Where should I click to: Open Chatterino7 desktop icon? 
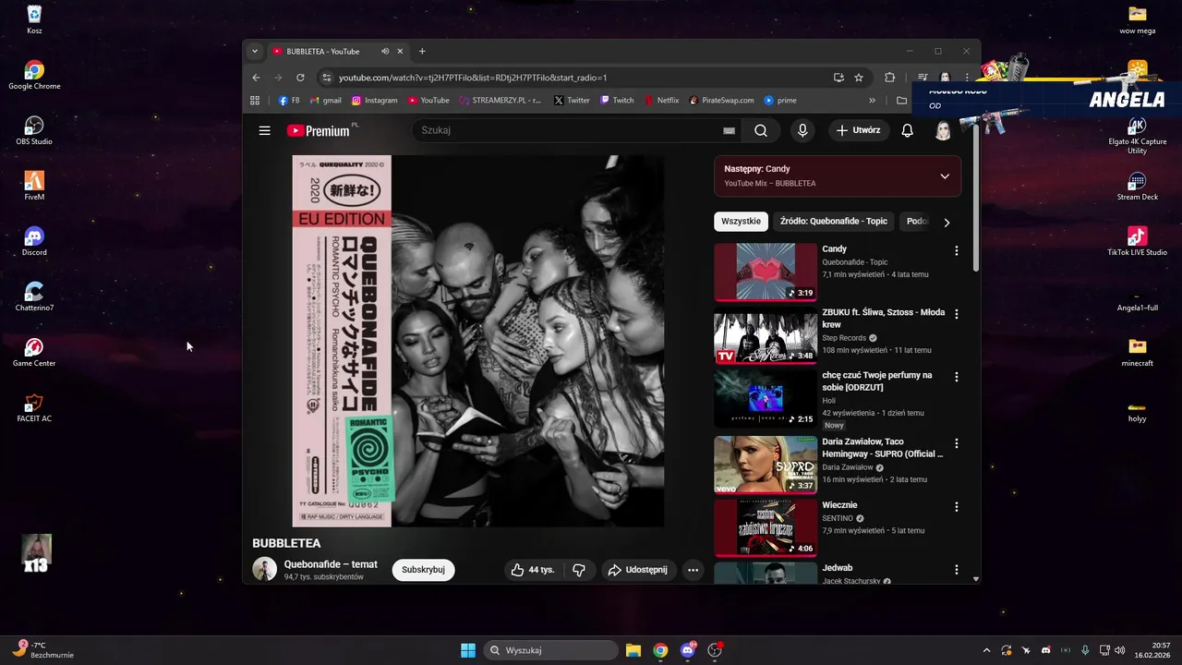(34, 296)
